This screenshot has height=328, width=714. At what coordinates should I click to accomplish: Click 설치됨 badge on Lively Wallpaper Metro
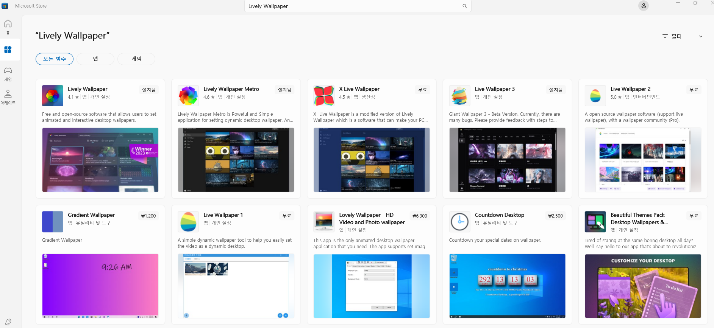(x=284, y=90)
